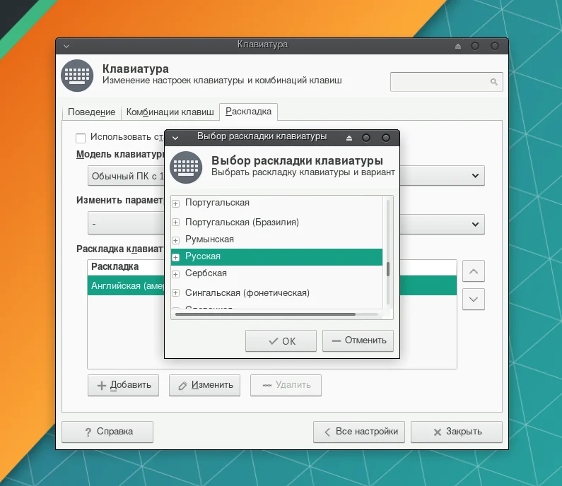This screenshot has height=486, width=562.
Task: Open window menu arrow of Клавиатура window
Action: coord(66,46)
